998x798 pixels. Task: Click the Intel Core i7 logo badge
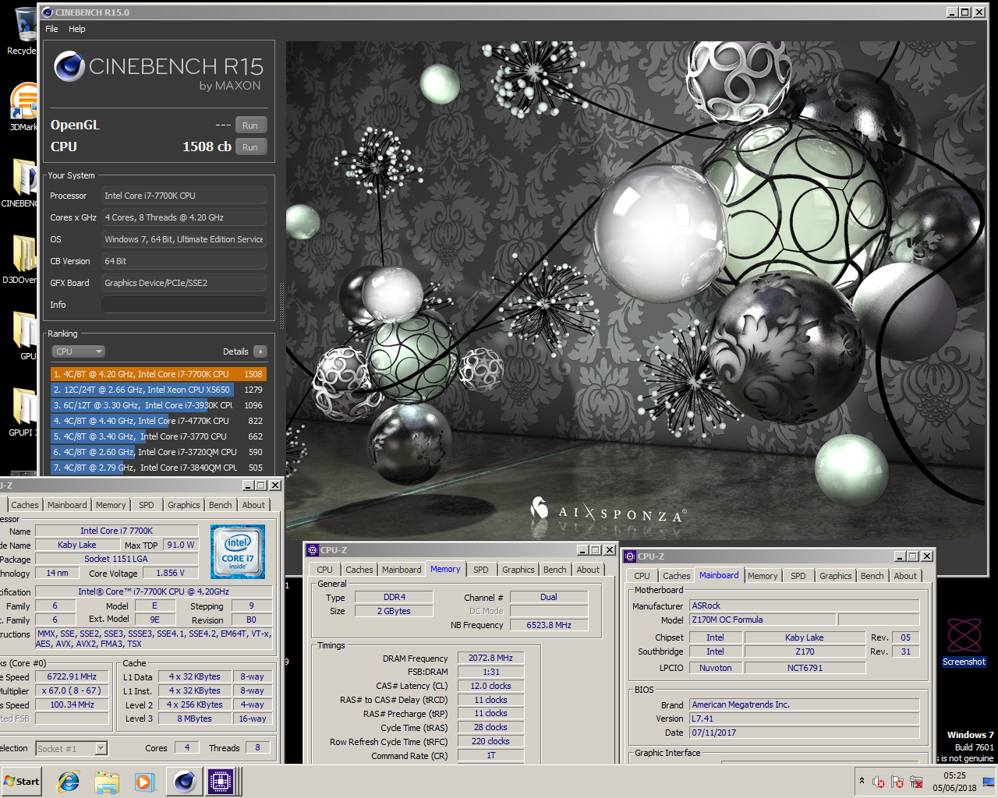[x=238, y=551]
